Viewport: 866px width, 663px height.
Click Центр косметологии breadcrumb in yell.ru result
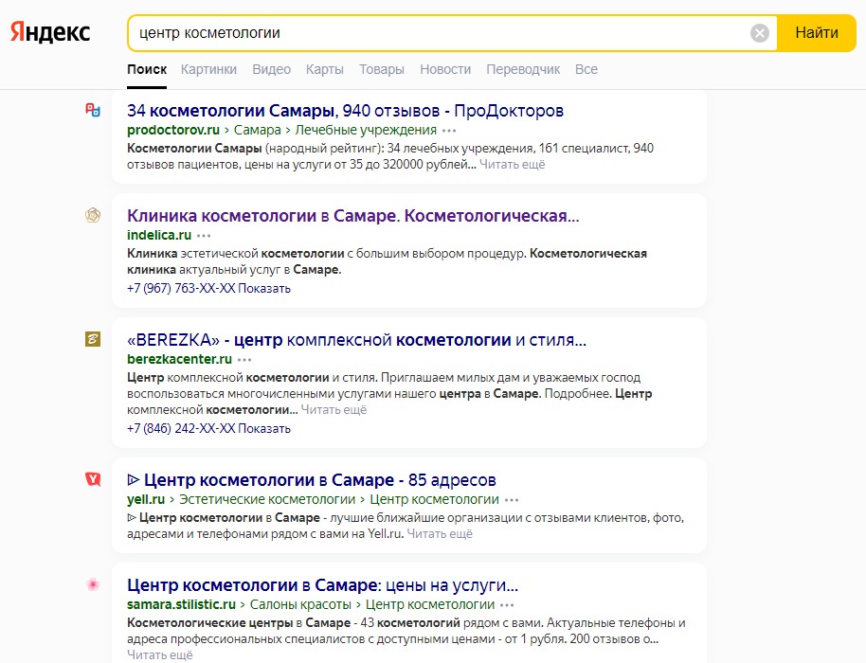tap(434, 499)
